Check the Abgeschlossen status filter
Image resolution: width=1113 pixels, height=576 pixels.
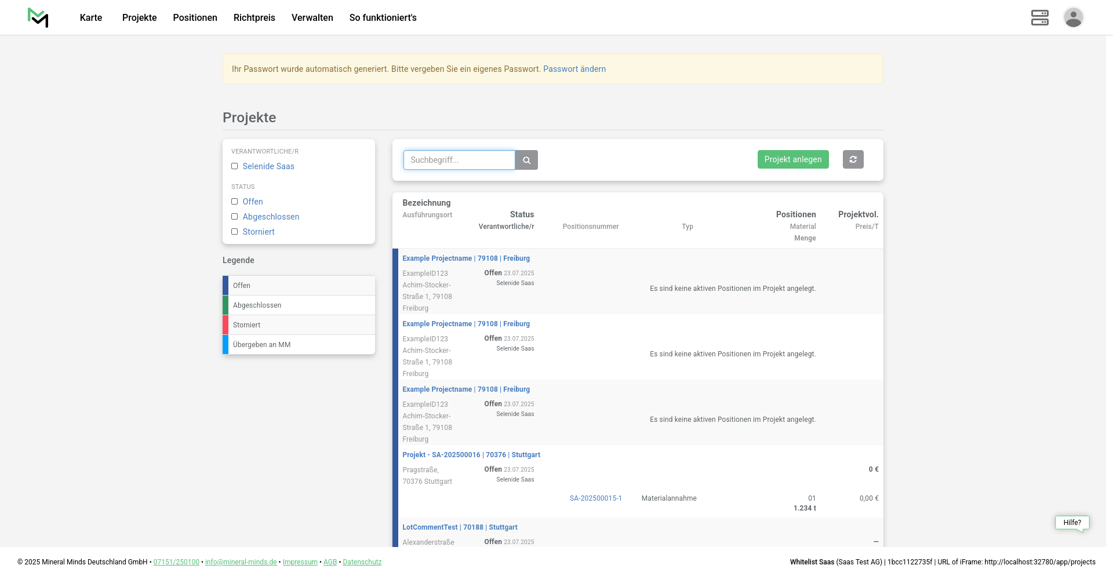click(235, 217)
